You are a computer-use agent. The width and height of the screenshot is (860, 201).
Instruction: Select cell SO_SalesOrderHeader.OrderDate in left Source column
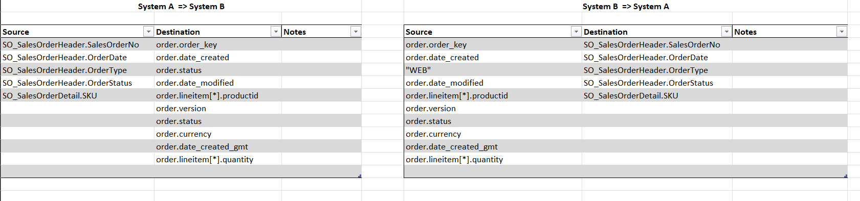(77, 57)
